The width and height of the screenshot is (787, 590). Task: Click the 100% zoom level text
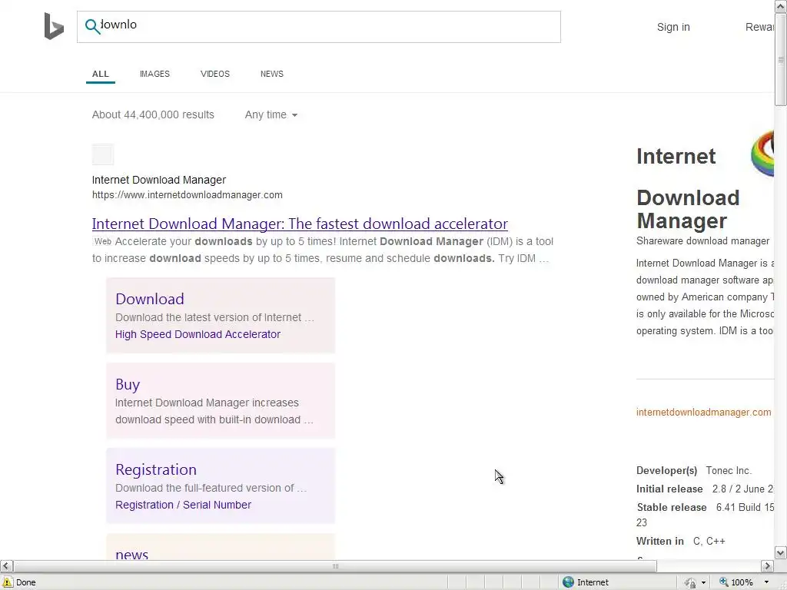coord(742,582)
